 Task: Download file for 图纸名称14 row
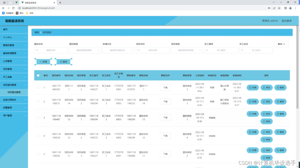[165, 102]
